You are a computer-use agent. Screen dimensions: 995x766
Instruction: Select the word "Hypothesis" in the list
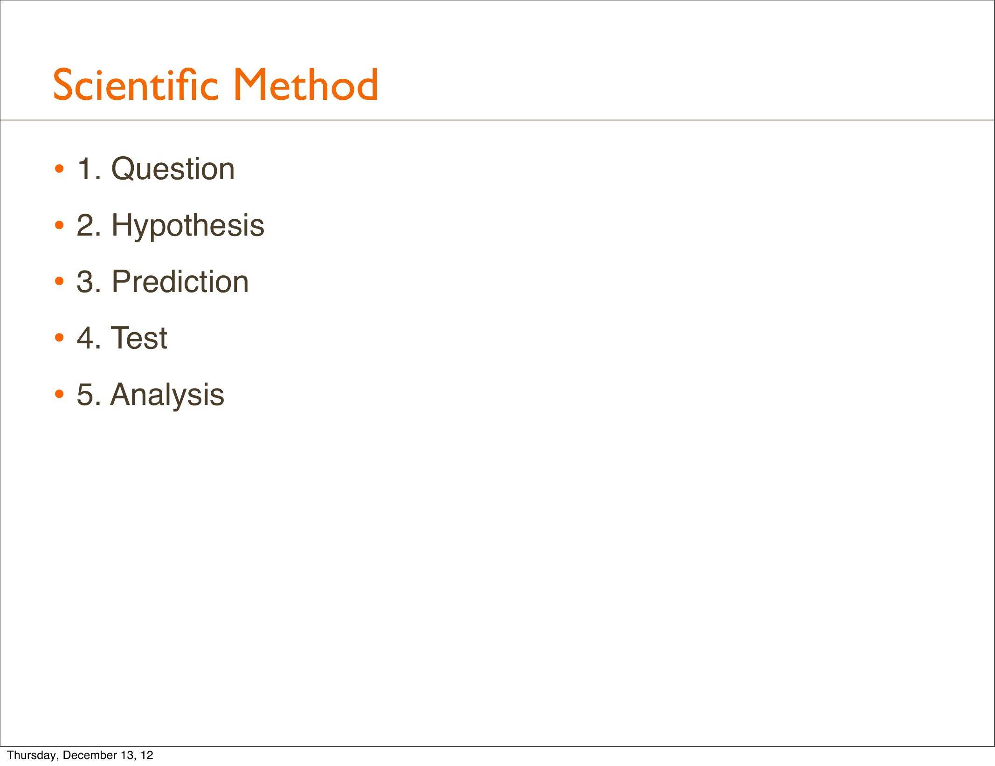187,225
